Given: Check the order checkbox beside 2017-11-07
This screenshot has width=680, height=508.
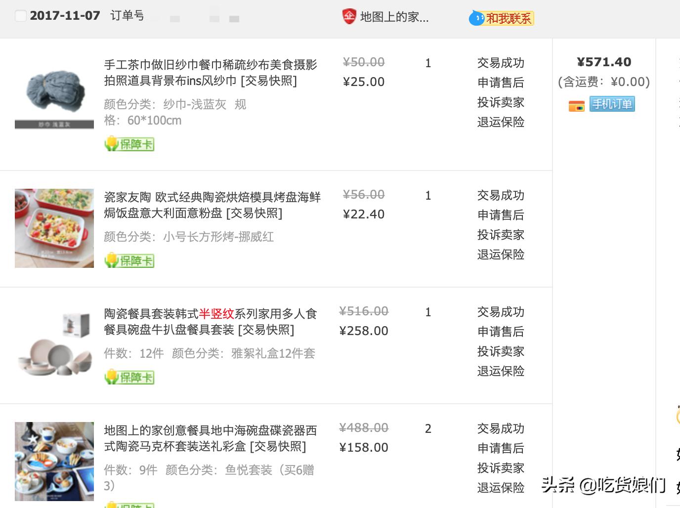Looking at the screenshot, I should click(x=20, y=15).
